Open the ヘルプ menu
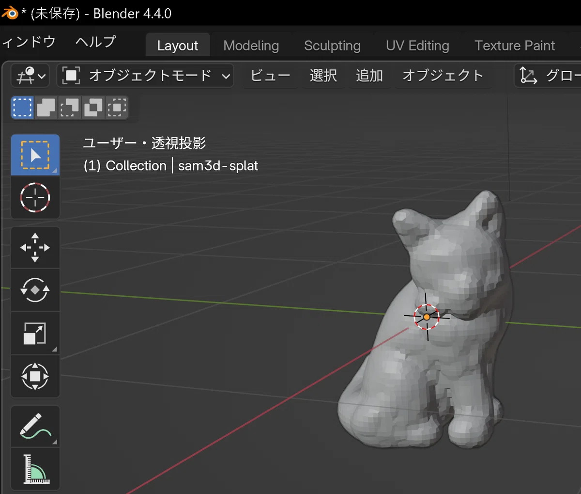581x494 pixels. (x=95, y=42)
